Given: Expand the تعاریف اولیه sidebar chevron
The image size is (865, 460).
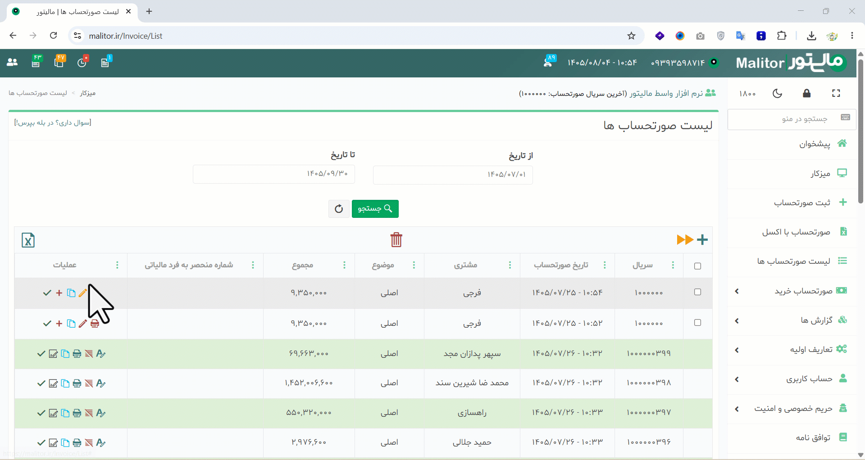Looking at the screenshot, I should 737,350.
